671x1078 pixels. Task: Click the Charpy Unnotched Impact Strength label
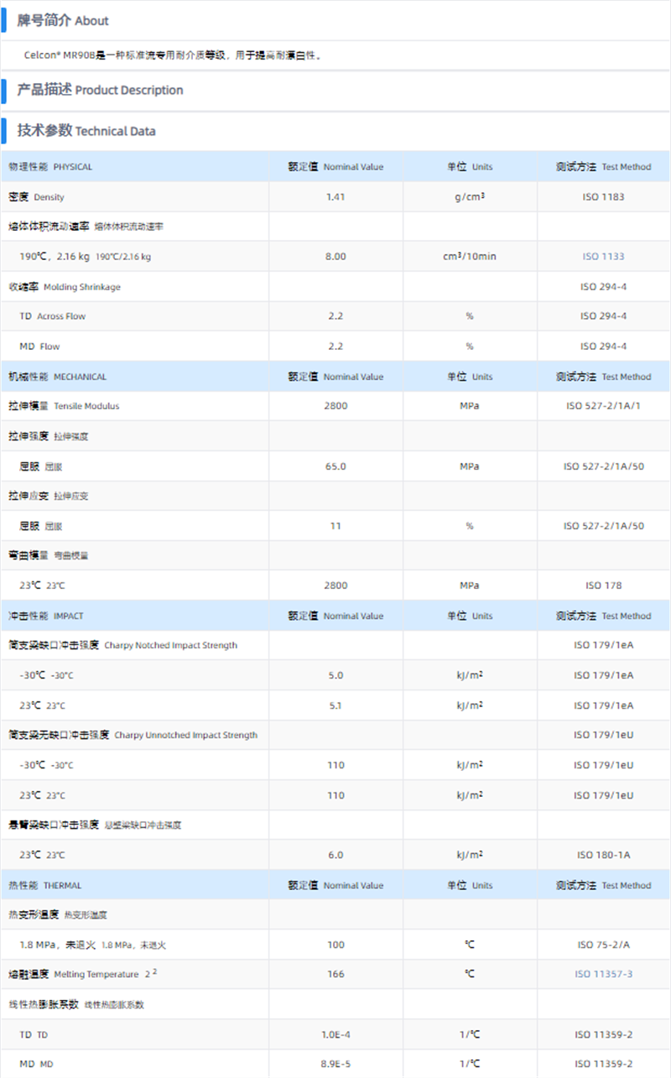click(133, 735)
